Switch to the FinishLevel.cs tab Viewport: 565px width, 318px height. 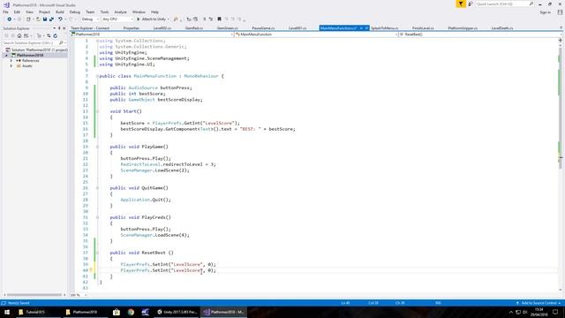[x=423, y=28]
